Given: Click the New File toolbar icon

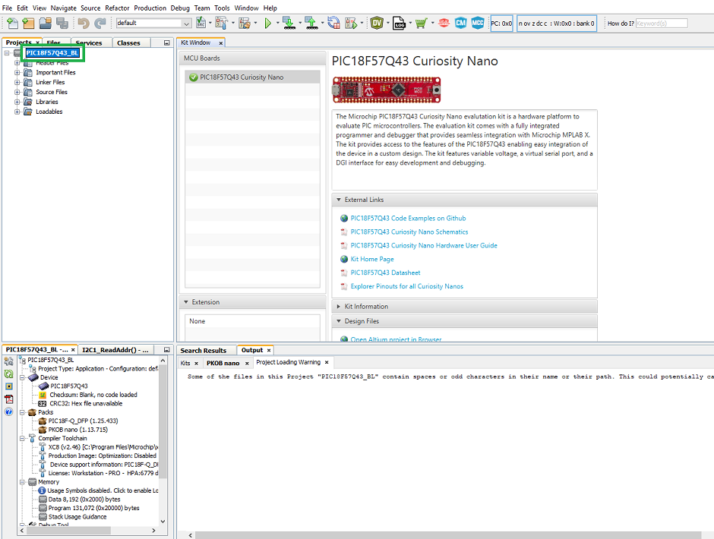Looking at the screenshot, I should pos(11,24).
